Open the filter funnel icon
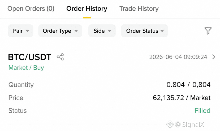Viewport: 220px width, 131px height. click(x=208, y=30)
